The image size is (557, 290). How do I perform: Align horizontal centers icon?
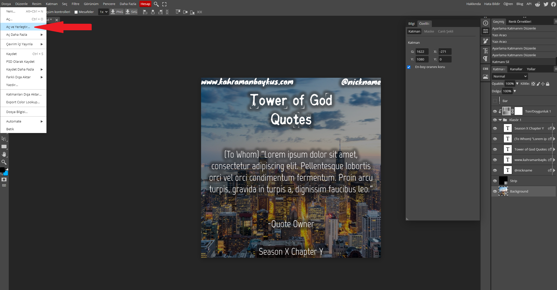pos(153,12)
